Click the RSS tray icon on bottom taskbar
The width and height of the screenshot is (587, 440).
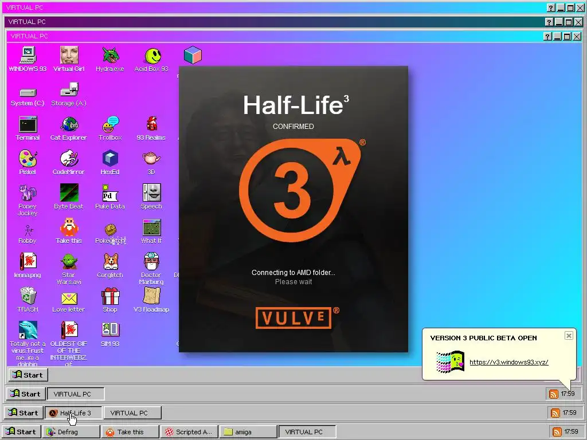(557, 432)
